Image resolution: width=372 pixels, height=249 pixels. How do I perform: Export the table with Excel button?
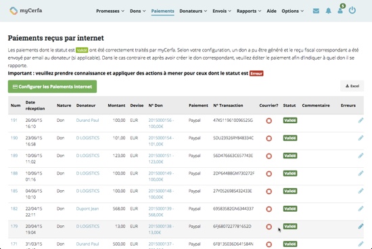352,86
